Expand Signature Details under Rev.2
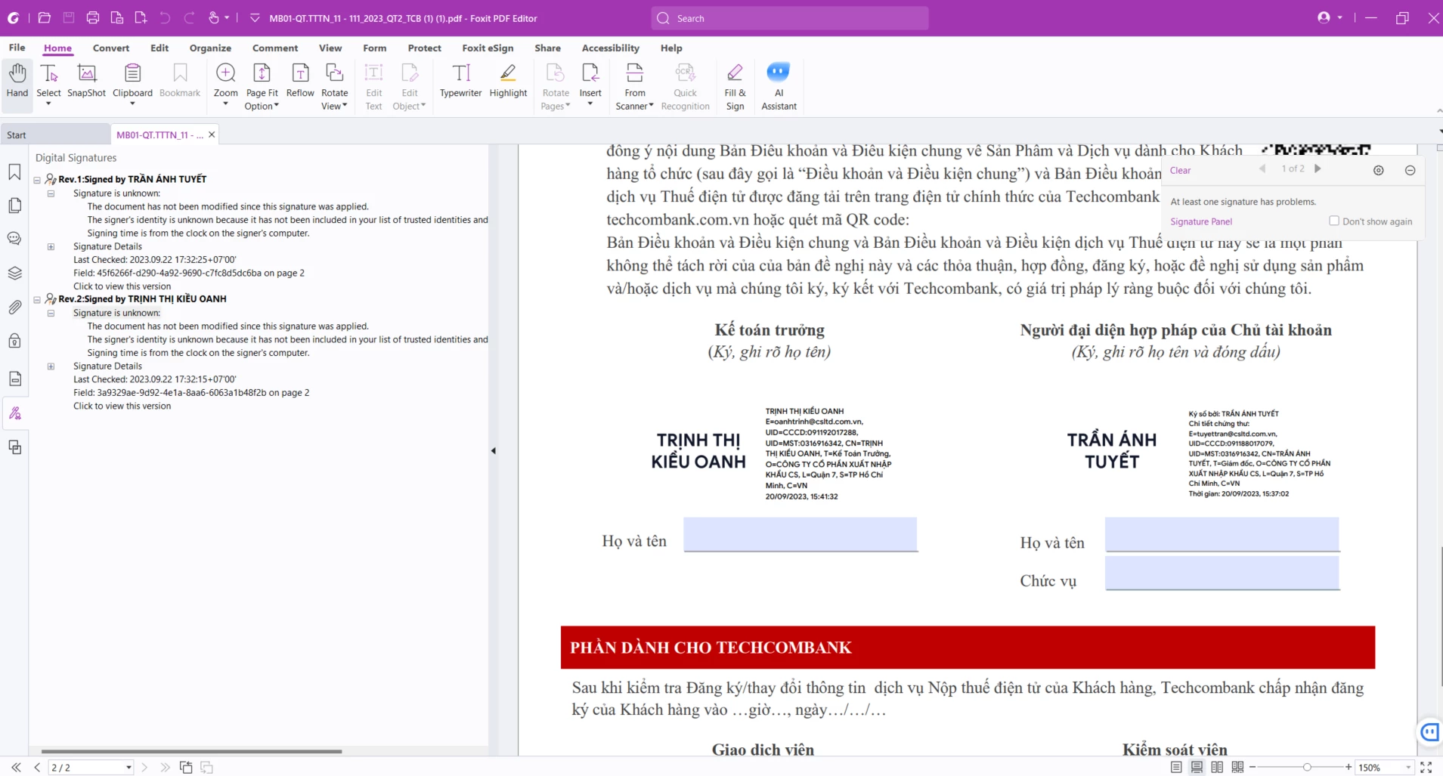The height and width of the screenshot is (776, 1443). point(51,366)
